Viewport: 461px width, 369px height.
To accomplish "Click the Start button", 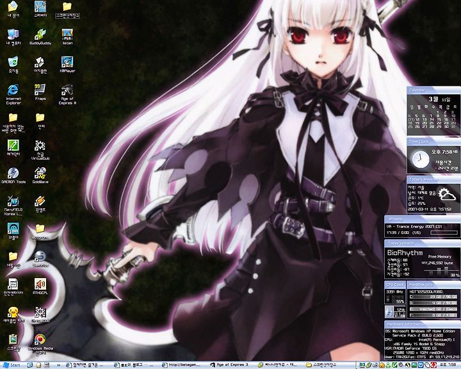I will (12, 365).
